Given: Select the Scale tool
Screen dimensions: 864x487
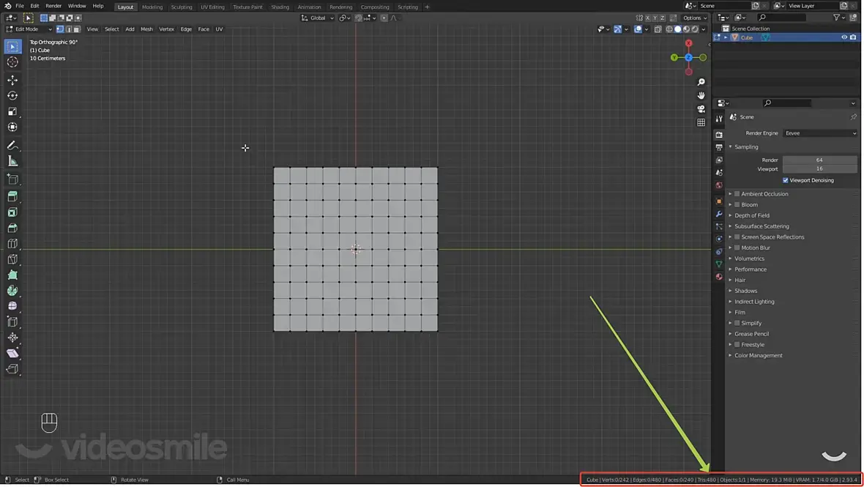Looking at the screenshot, I should [12, 111].
